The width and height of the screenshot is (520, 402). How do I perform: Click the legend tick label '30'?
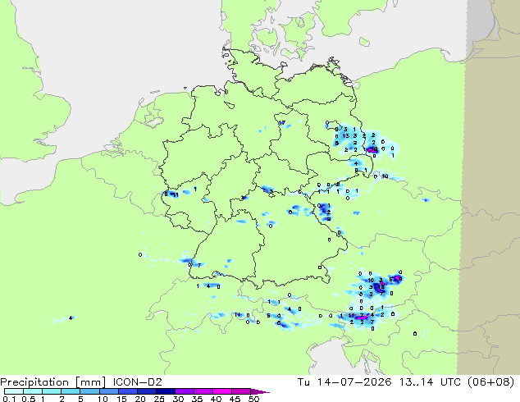coord(178,399)
